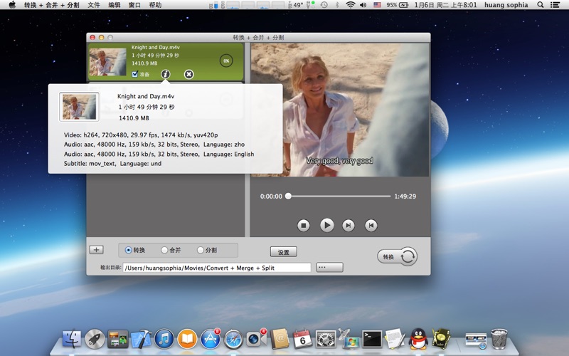The height and width of the screenshot is (356, 569).
Task: Play the video preview
Action: tap(327, 225)
